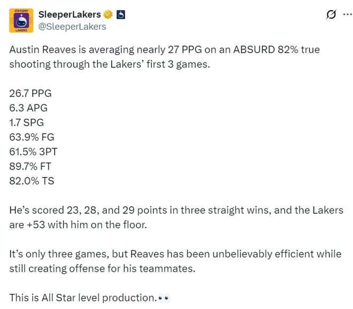353x309 pixels.
Task: Select the 1.7 SPG stat line
Action: 27,122
